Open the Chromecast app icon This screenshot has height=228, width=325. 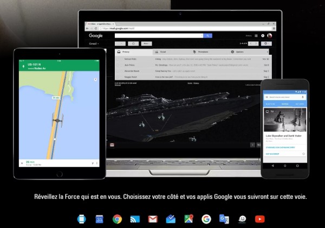(135, 219)
